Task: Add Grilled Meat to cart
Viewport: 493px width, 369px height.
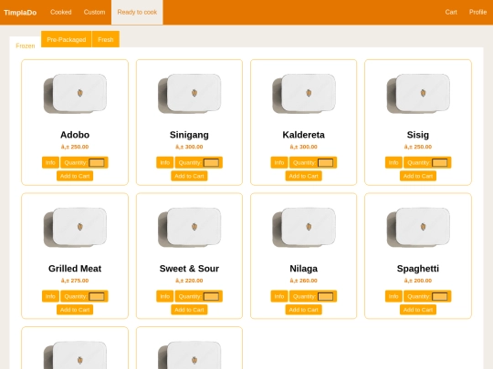Action: point(75,310)
